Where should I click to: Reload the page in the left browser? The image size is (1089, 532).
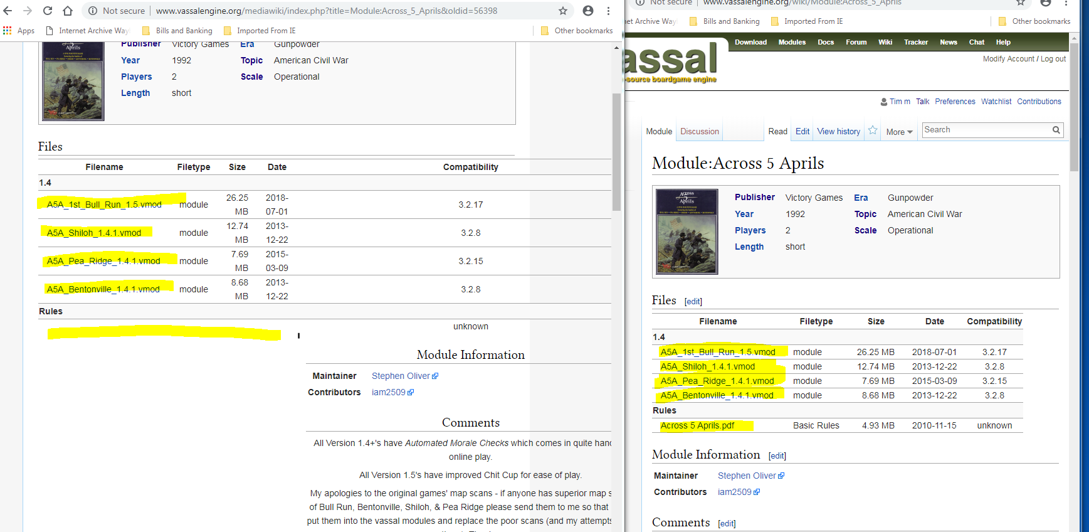point(48,11)
